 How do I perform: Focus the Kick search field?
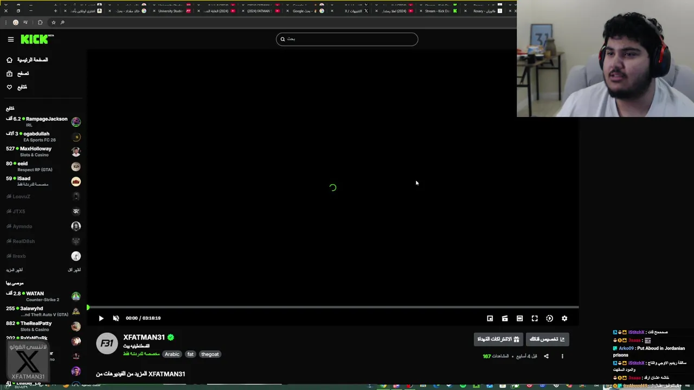347,39
